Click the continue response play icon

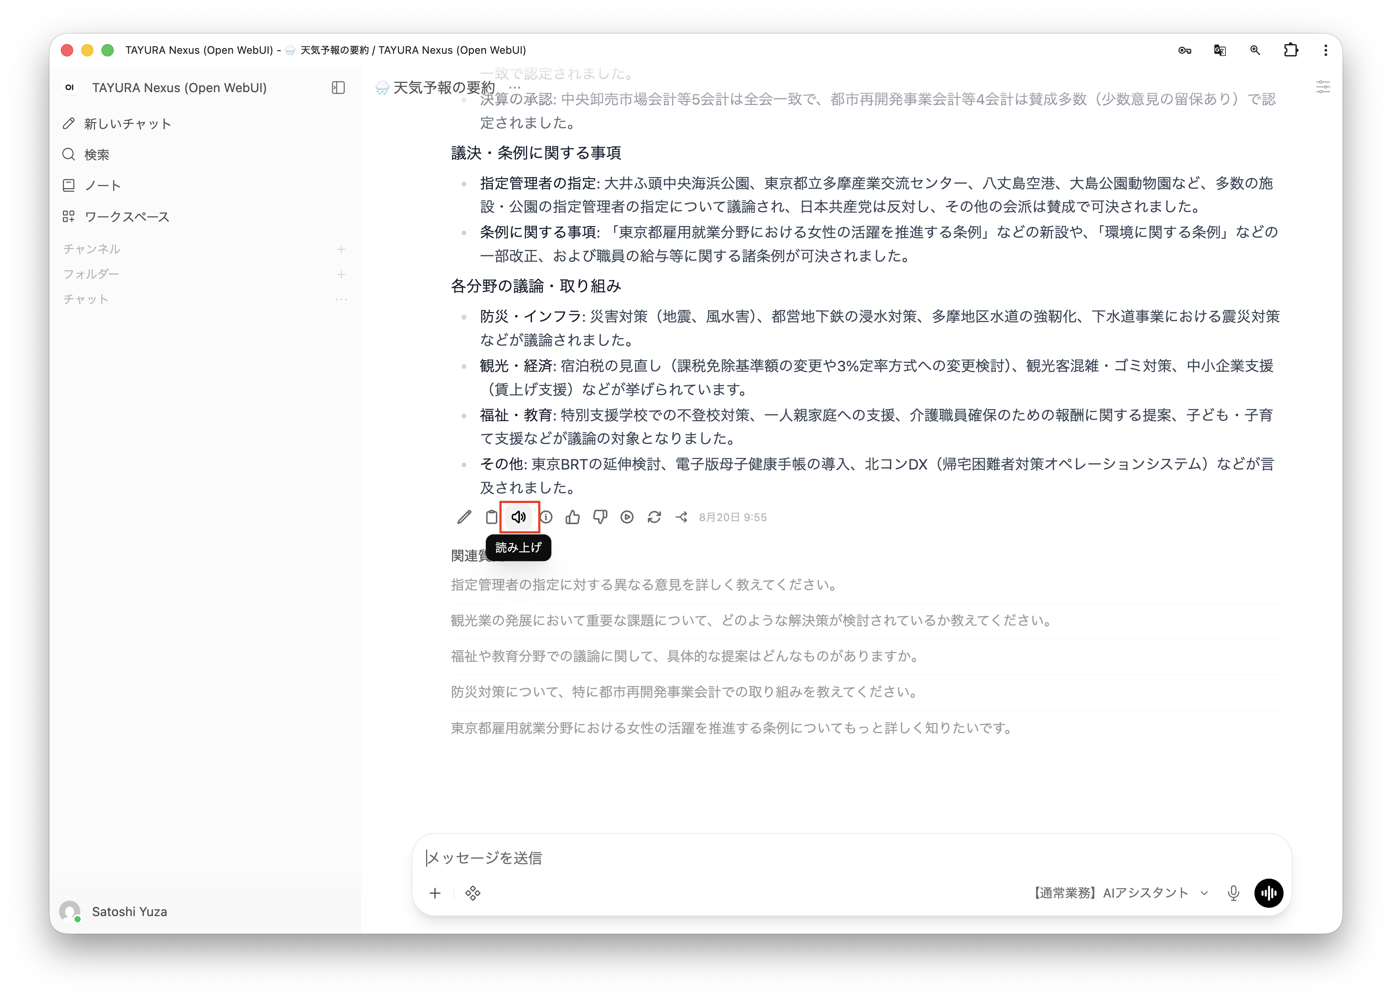627,517
